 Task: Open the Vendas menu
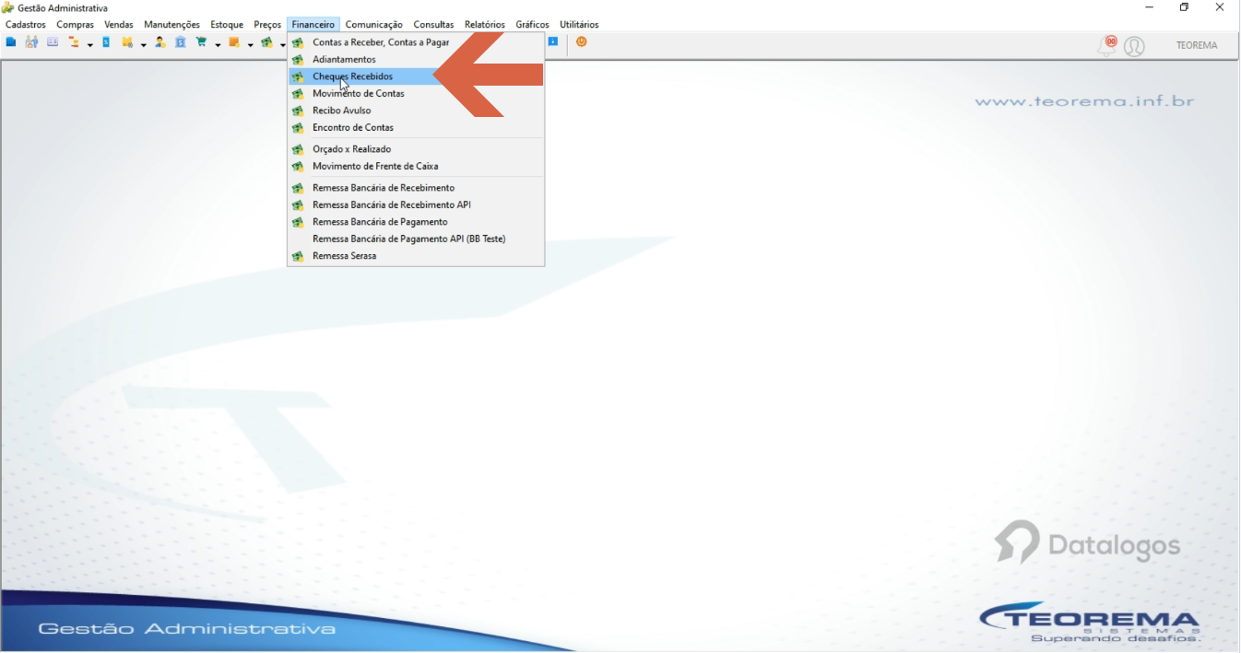[119, 25]
